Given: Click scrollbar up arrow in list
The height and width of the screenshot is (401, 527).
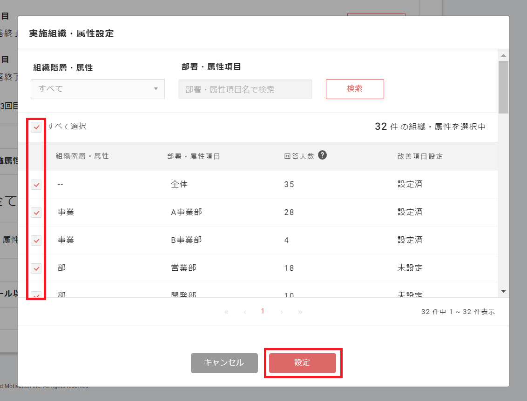Looking at the screenshot, I should [503, 55].
